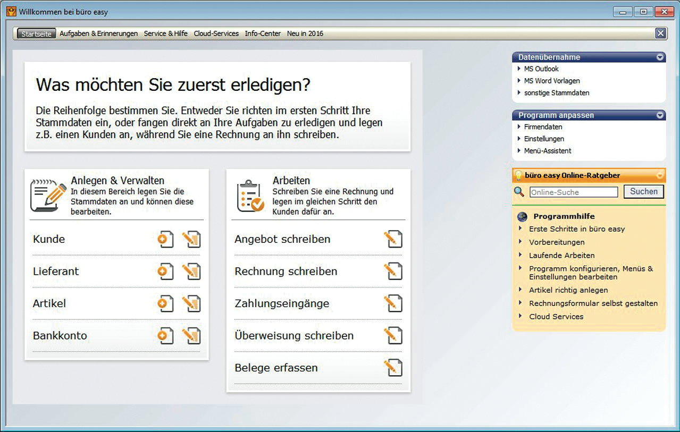The width and height of the screenshot is (680, 432).
Task: Click the add new Lieferant icon
Action: tap(165, 272)
